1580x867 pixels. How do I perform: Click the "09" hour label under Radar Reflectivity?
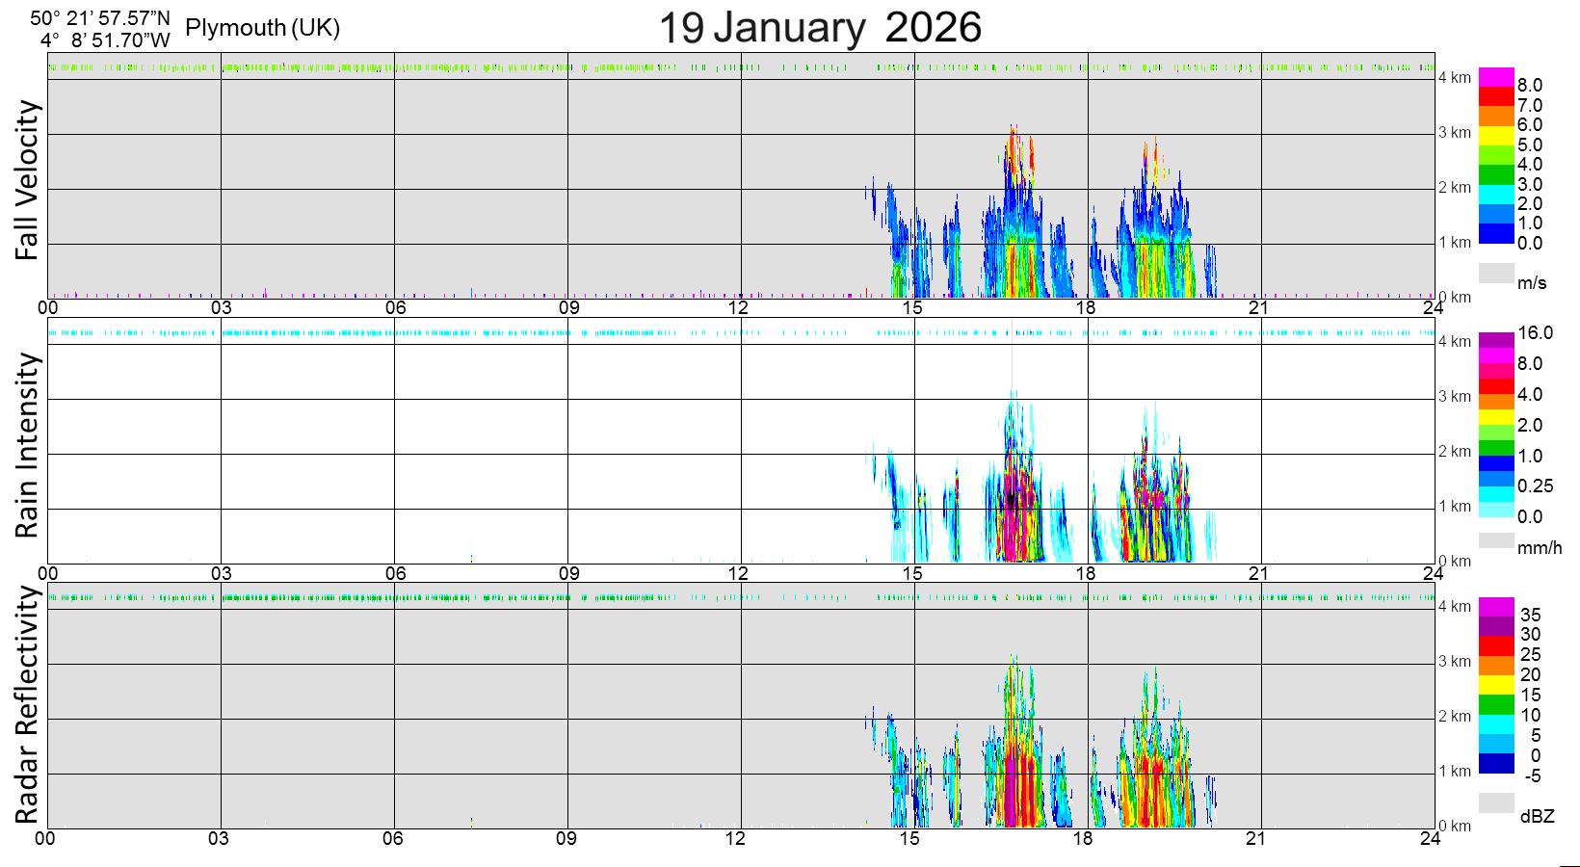(x=566, y=839)
